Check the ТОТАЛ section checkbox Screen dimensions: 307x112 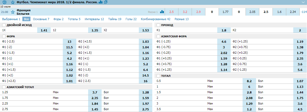pos(158,76)
